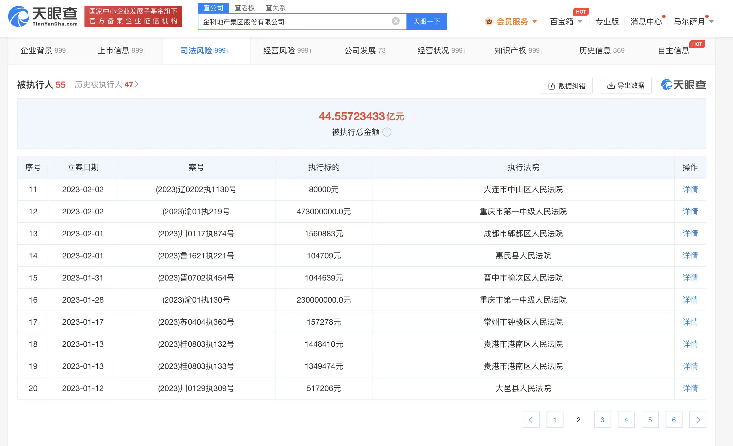Click the crown icon beside 会员服务

[489, 22]
